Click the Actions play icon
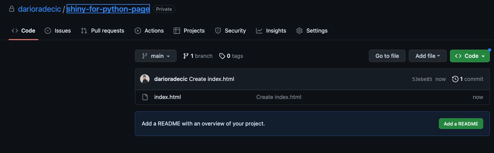 pyautogui.click(x=138, y=31)
